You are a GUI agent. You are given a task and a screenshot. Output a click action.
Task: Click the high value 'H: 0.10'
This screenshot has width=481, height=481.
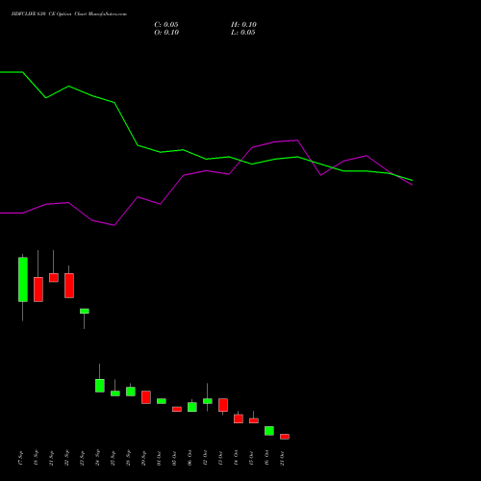[x=243, y=25]
